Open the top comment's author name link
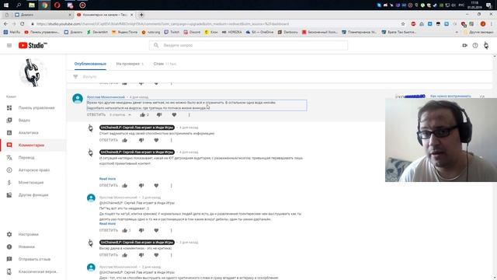The height and width of the screenshot is (280, 497). 106,96
